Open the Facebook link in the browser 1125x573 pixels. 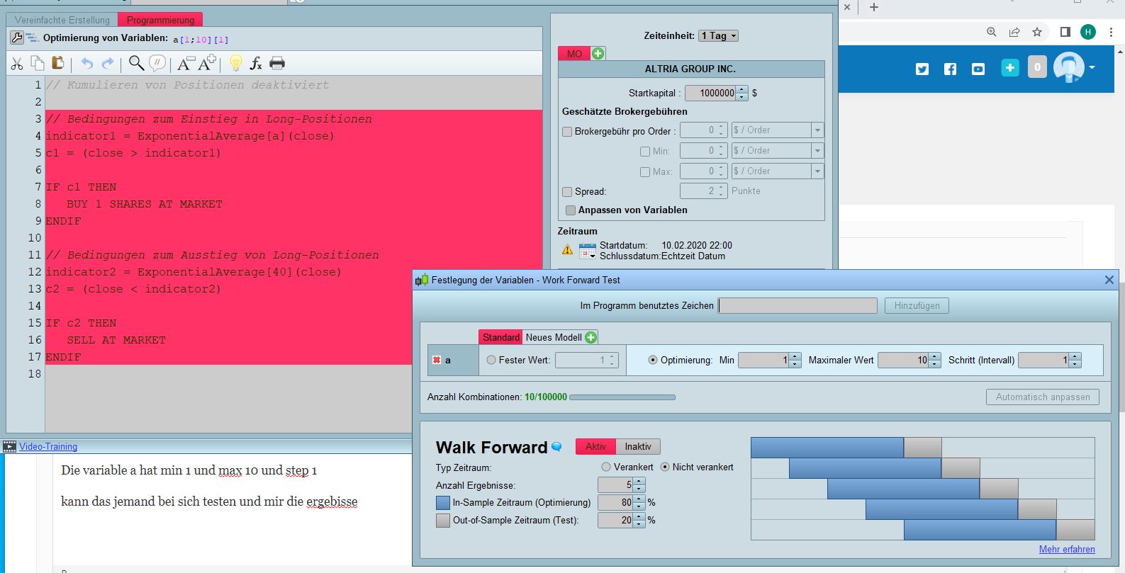click(950, 69)
